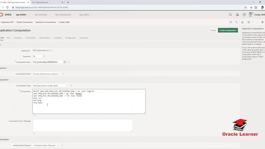The width and height of the screenshot is (265, 149).
Task: Click help icon next to Computation Item field
Action: tap(69, 62)
